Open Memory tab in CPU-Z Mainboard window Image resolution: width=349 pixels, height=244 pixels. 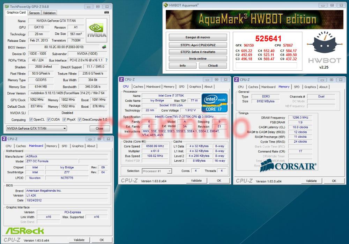point(52,146)
